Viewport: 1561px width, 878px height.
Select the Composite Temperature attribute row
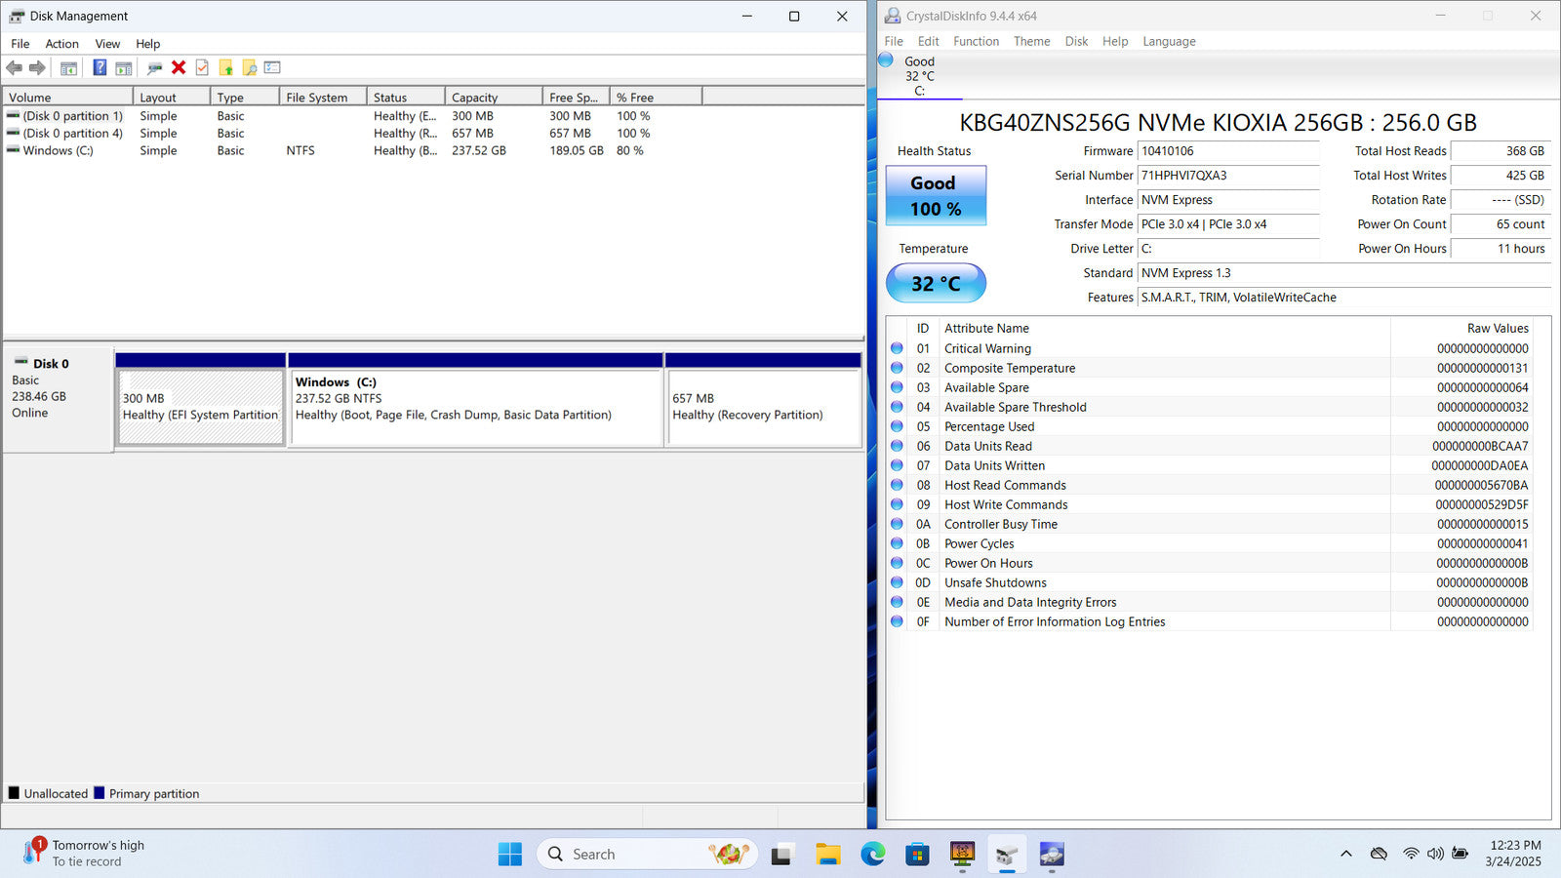coord(1210,368)
